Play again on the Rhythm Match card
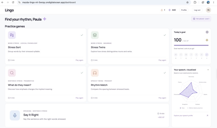217x128 pixels. pos(162,98)
